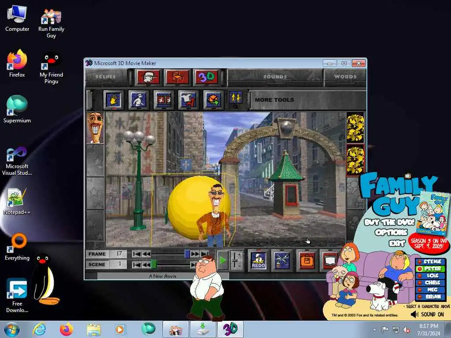Screen dimensions: 451x338
Task: Select Lois in Family Guy character list
Action: 430,276
